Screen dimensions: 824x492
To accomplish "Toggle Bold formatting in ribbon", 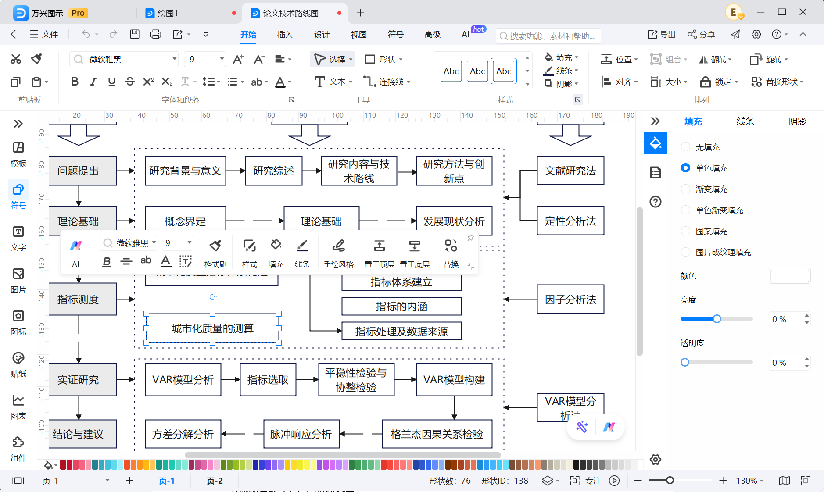I will pyautogui.click(x=75, y=82).
